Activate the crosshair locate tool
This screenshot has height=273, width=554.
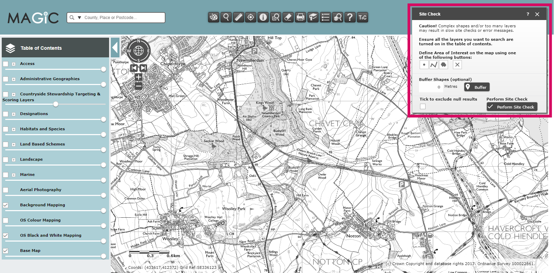pyautogui.click(x=251, y=17)
